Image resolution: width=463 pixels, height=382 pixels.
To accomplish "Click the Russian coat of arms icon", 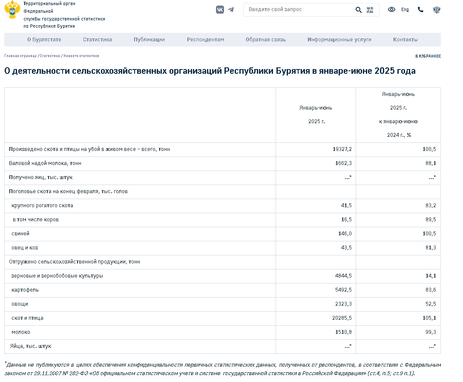I will point(437,10).
